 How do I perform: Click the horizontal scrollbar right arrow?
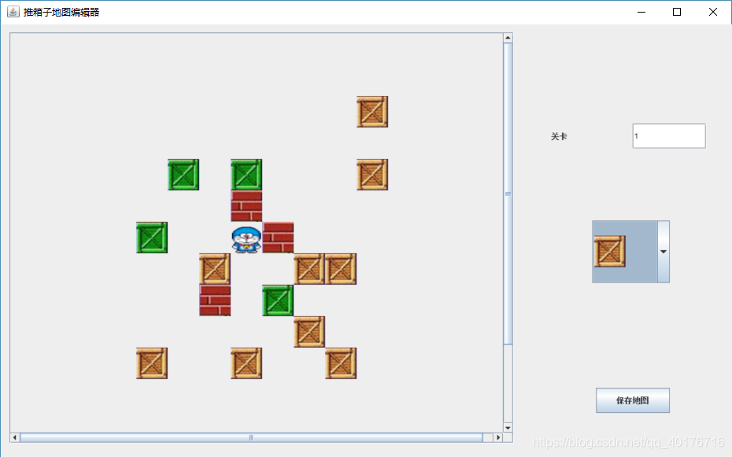pyautogui.click(x=498, y=437)
